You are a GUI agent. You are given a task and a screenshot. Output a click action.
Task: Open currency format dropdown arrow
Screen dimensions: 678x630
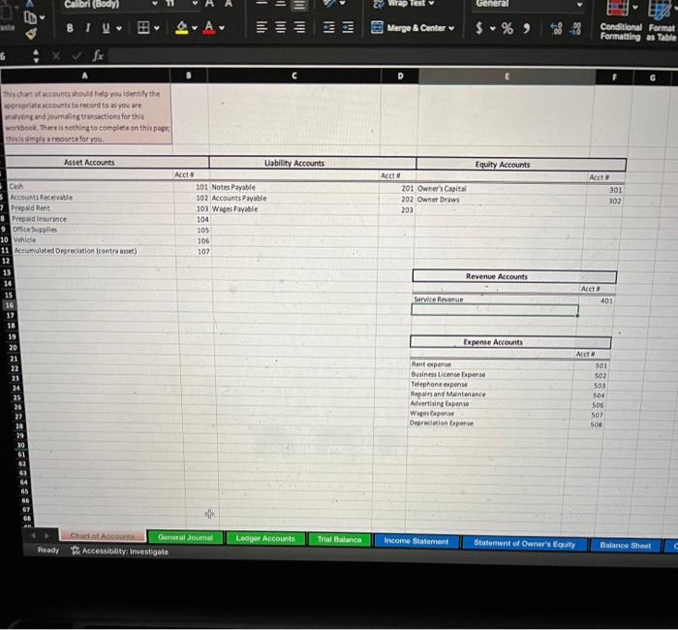[492, 29]
